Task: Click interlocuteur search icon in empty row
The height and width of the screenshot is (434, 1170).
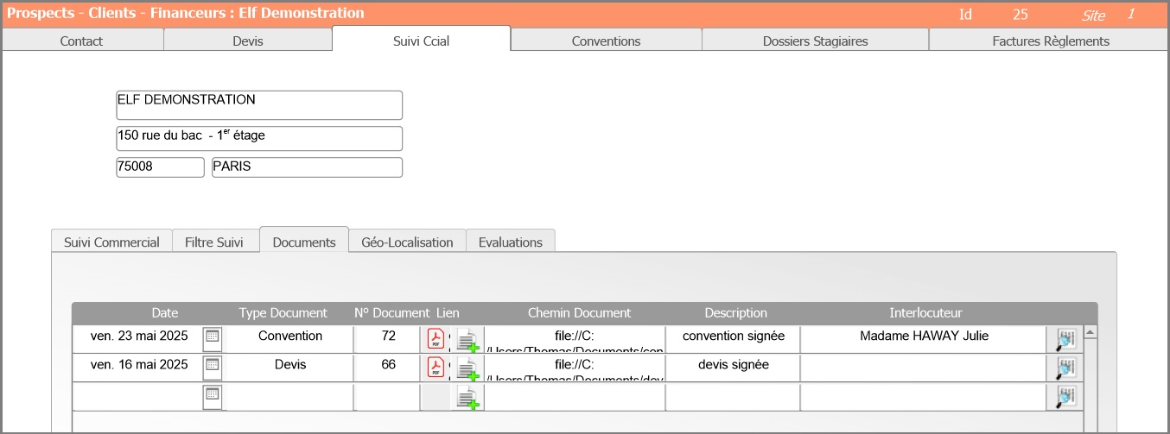Action: (x=1066, y=397)
